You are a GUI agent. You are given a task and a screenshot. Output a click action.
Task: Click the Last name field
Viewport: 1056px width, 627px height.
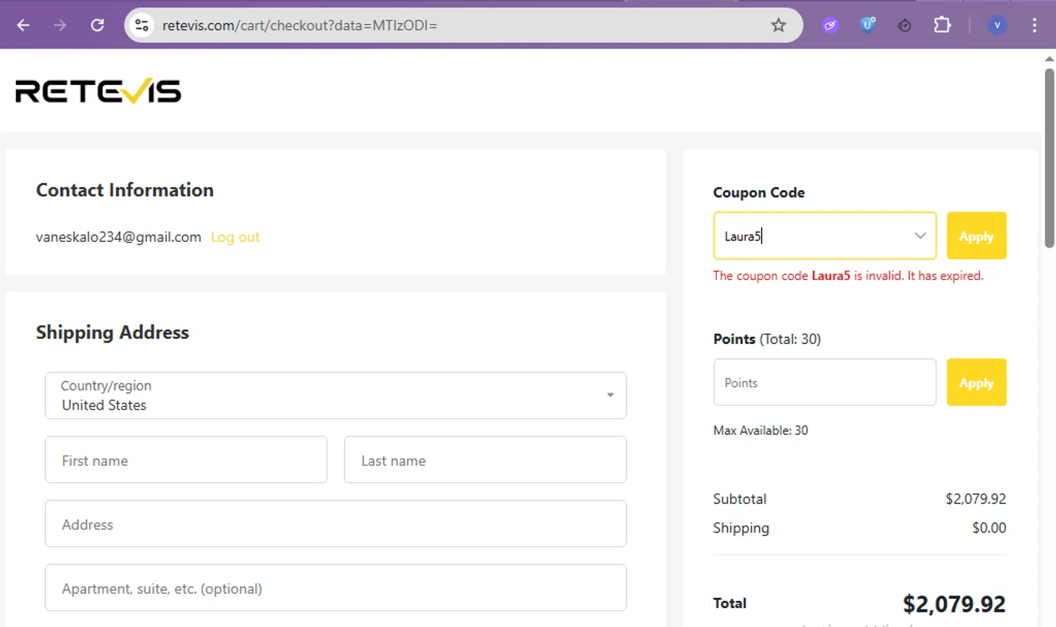tap(485, 460)
